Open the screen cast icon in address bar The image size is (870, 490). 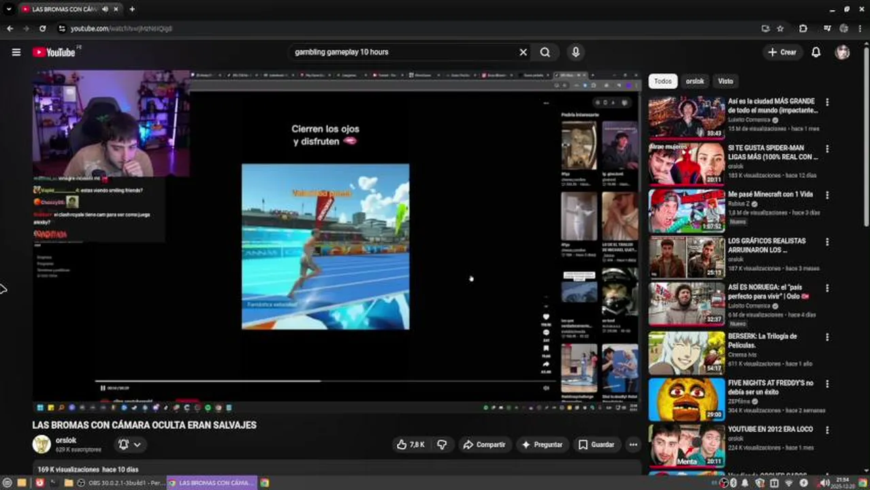coord(765,29)
